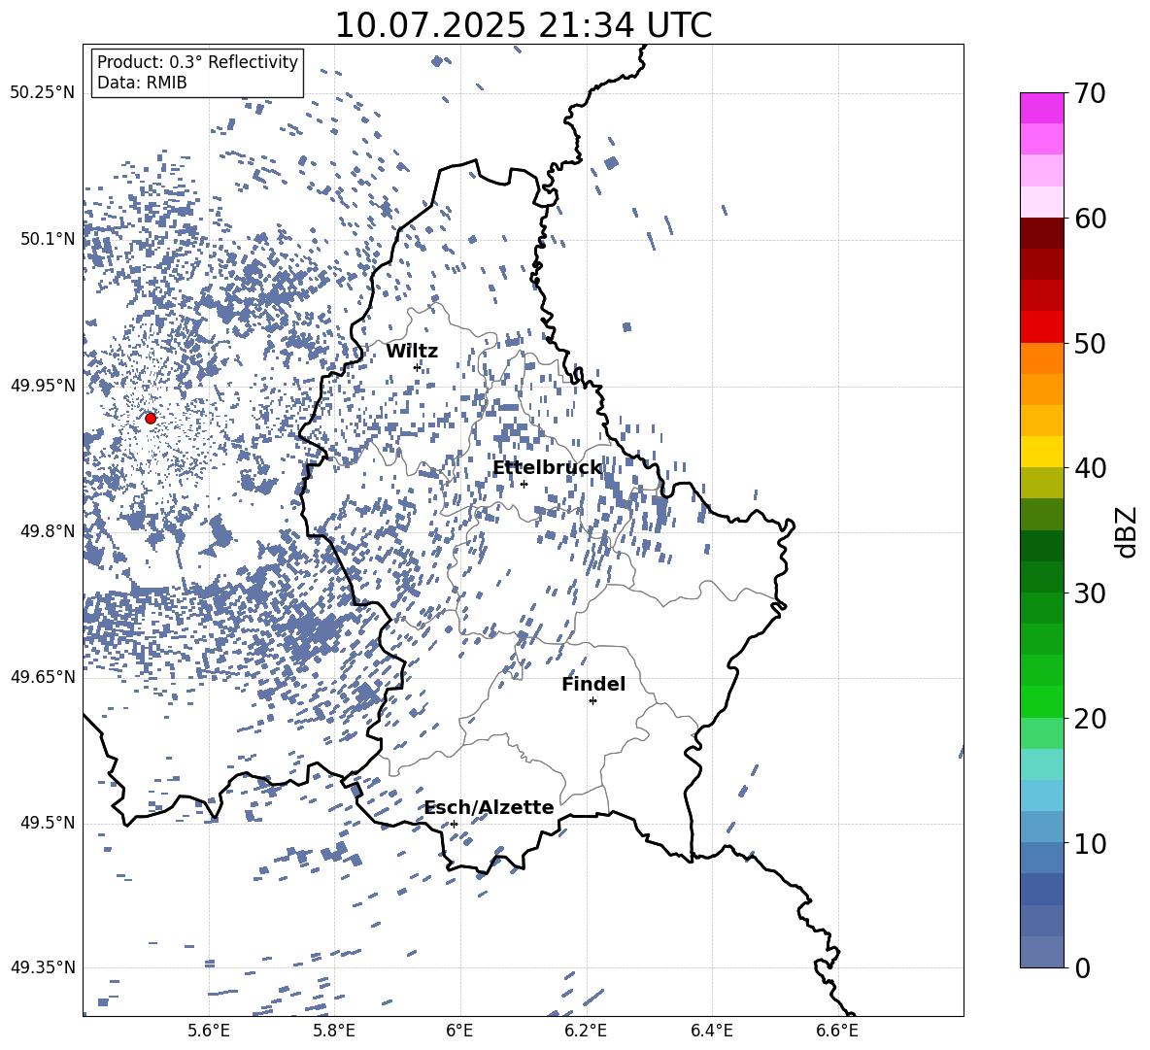The image size is (1150, 1050).
Task: Click the 6.6°E longitude label
Action: [x=837, y=1031]
